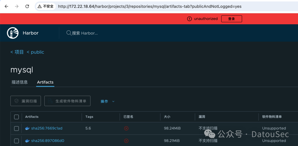Open the sha256:897086d0 artifact link

tap(48, 141)
